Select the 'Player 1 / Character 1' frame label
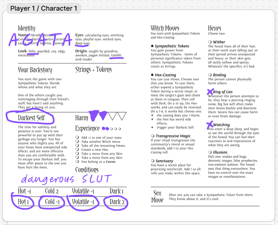Screen dimensions: 278x225 pyautogui.click(x=44, y=8)
